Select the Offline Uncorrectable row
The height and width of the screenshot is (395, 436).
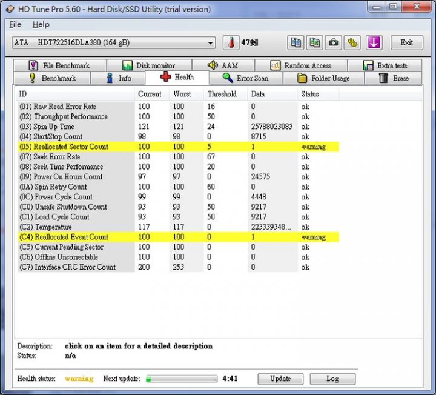point(179,257)
